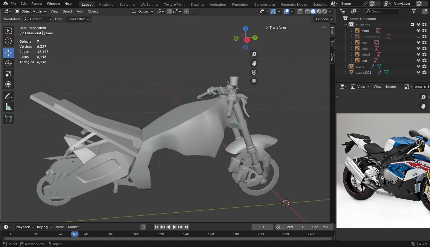Toggle camera view in viewport
Screen dimensions: 430x247
254,72
